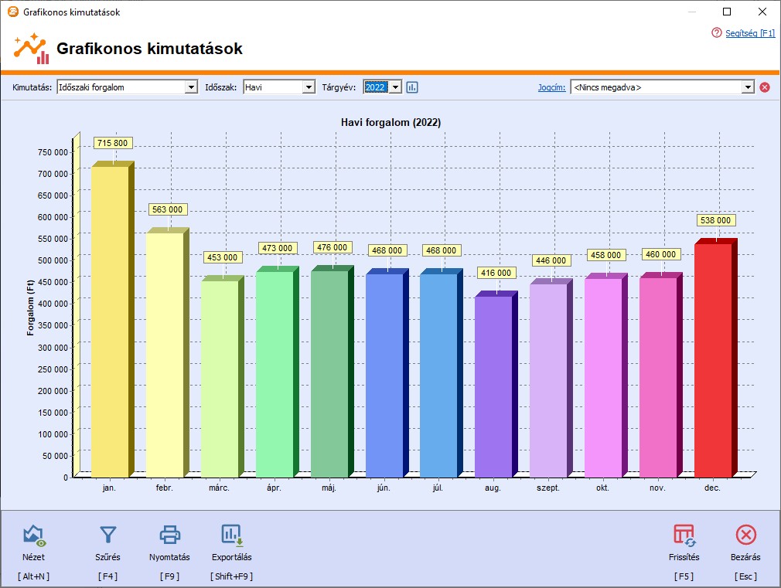
Task: Click the Tárgyév 2022 input field
Action: pyautogui.click(x=376, y=87)
